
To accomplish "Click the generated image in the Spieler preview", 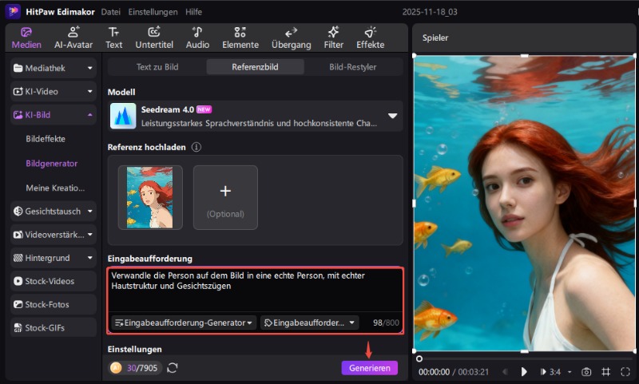I will 525,203.
